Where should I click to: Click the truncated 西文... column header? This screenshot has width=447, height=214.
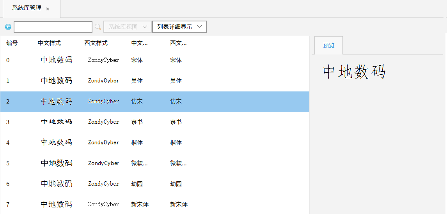(x=179, y=43)
